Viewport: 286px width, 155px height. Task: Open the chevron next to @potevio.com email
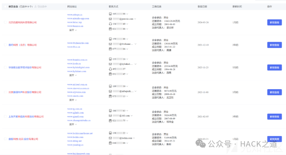tap(135, 19)
